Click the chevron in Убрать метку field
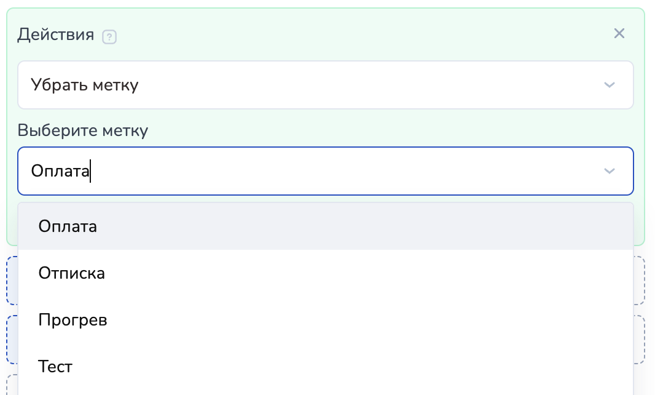Viewport: 655px width, 395px height. pyautogui.click(x=609, y=85)
